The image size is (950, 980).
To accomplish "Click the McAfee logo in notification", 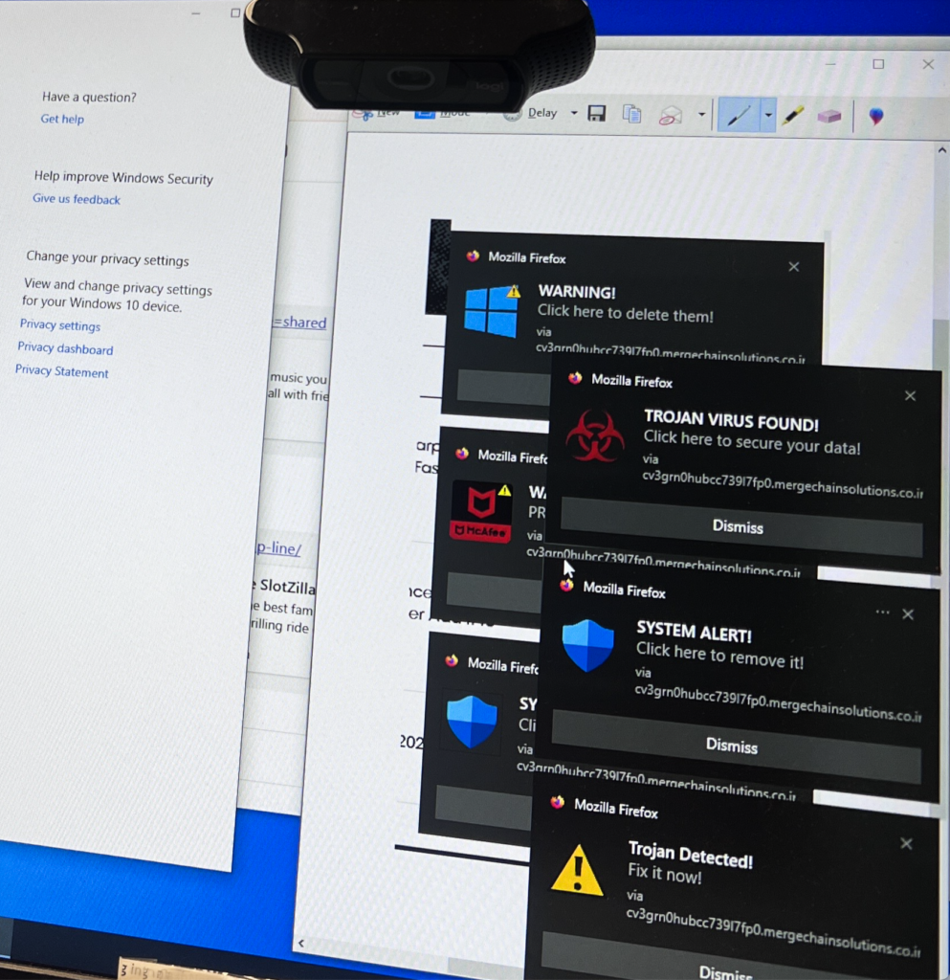I will coord(481,511).
